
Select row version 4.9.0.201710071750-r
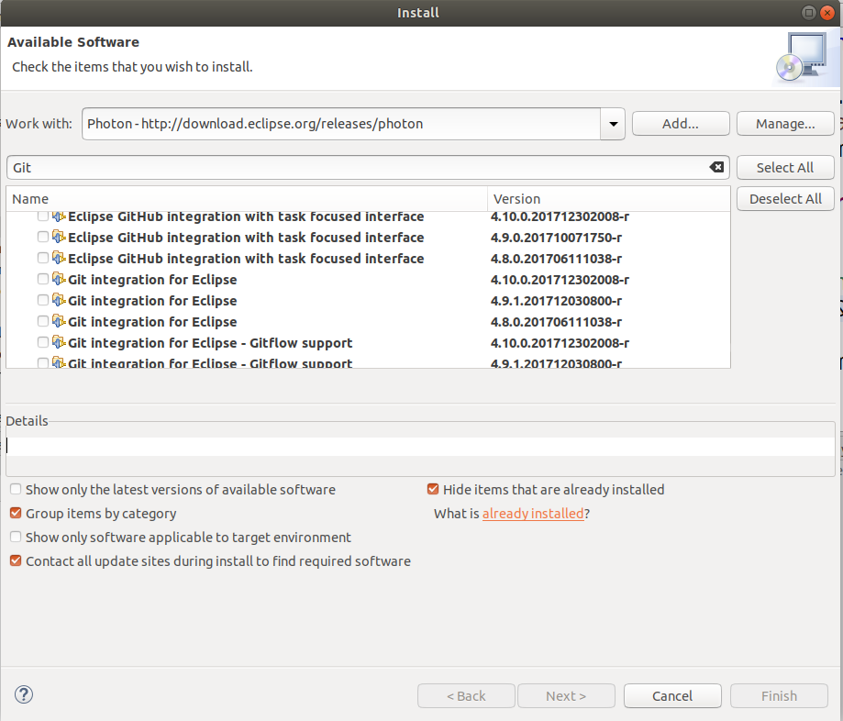[x=556, y=237]
